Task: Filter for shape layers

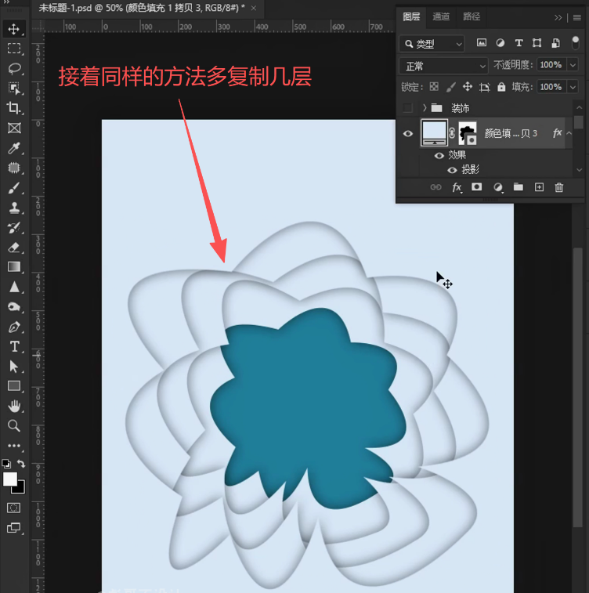Action: click(537, 43)
